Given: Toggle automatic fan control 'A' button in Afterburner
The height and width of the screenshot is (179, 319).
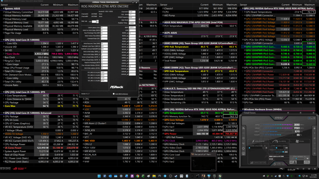Looking at the screenshot, I should point(291,162).
